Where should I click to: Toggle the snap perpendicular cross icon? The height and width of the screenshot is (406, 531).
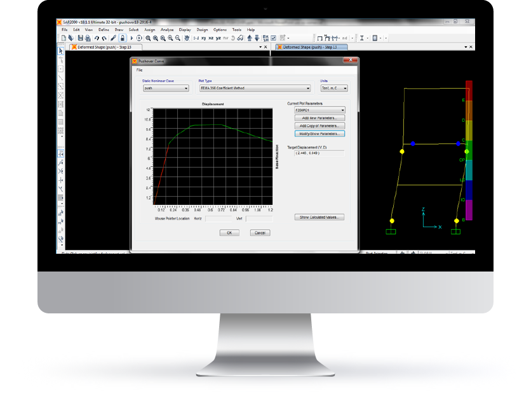pyautogui.click(x=60, y=180)
